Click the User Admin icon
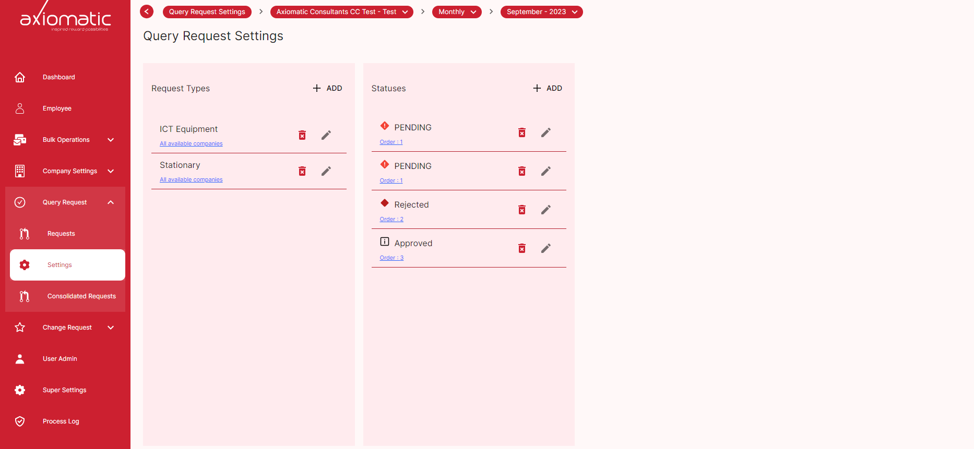 (20, 359)
